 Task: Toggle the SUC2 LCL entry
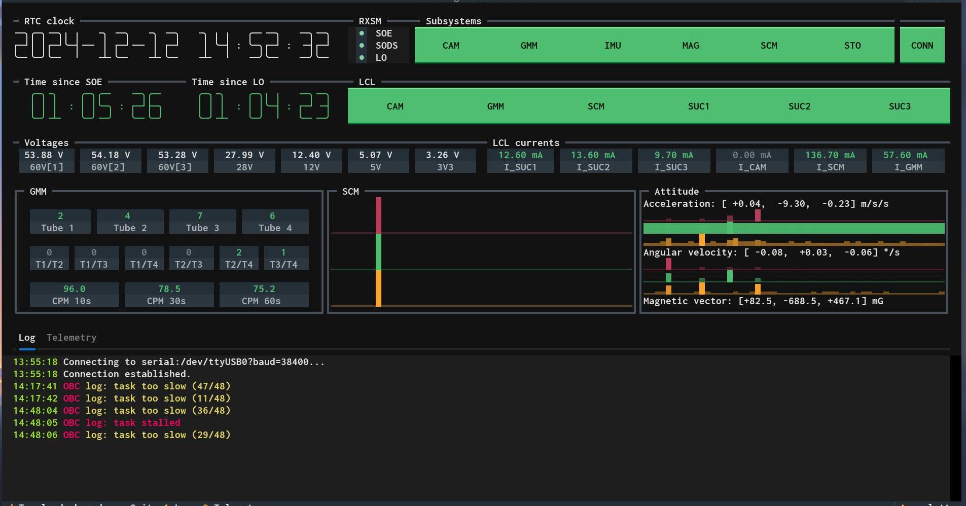[799, 106]
